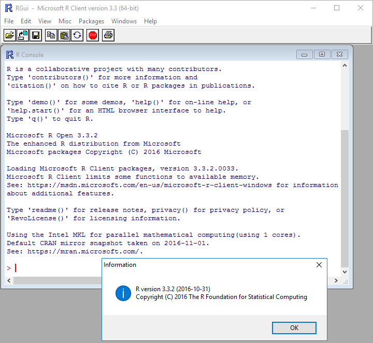
Task: Click the 'Microsoft packages Copyright (C) 2016' line
Action: point(104,152)
